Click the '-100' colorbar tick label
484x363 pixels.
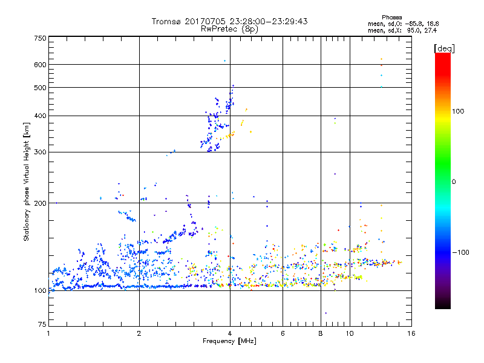(460, 252)
